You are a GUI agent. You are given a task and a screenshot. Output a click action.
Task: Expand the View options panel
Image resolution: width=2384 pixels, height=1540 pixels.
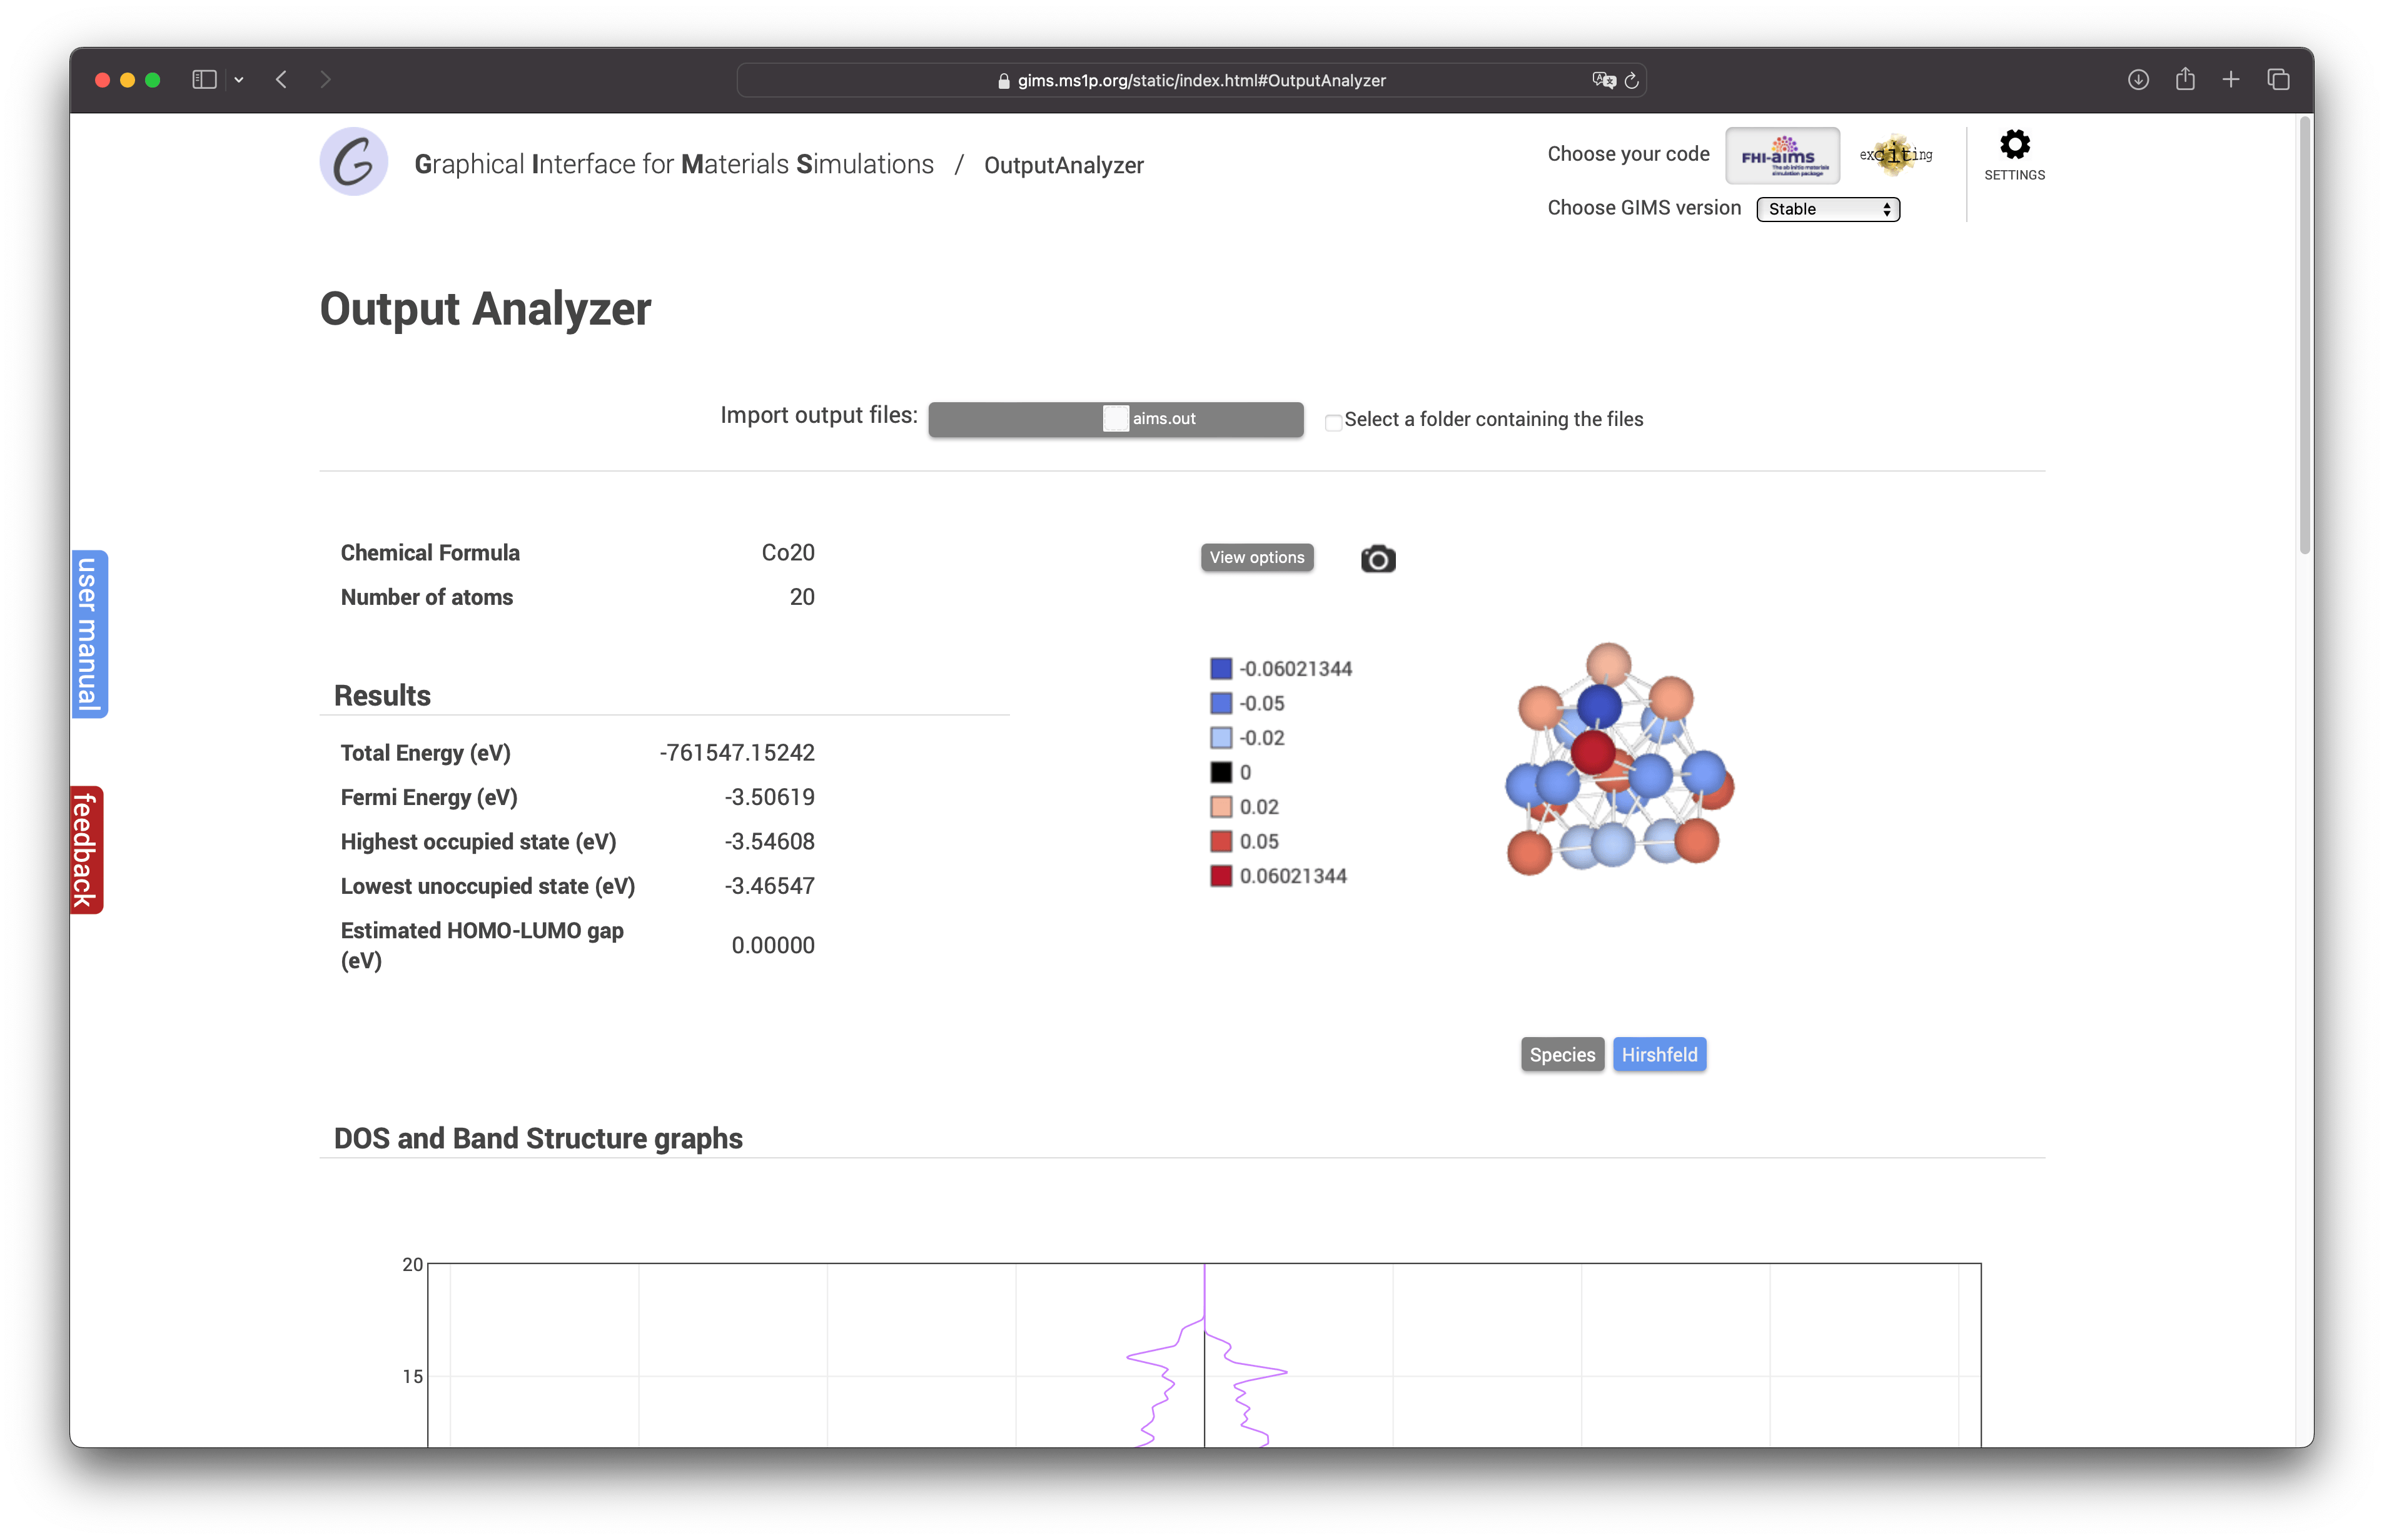coord(1256,558)
